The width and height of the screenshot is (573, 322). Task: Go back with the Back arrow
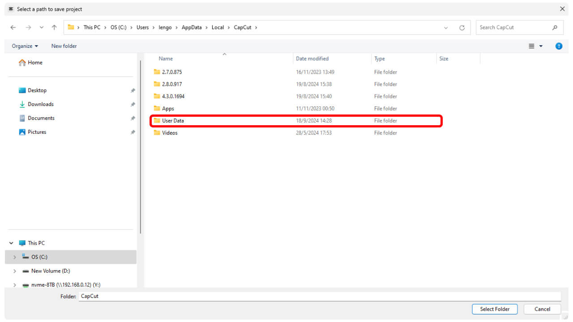click(x=13, y=27)
